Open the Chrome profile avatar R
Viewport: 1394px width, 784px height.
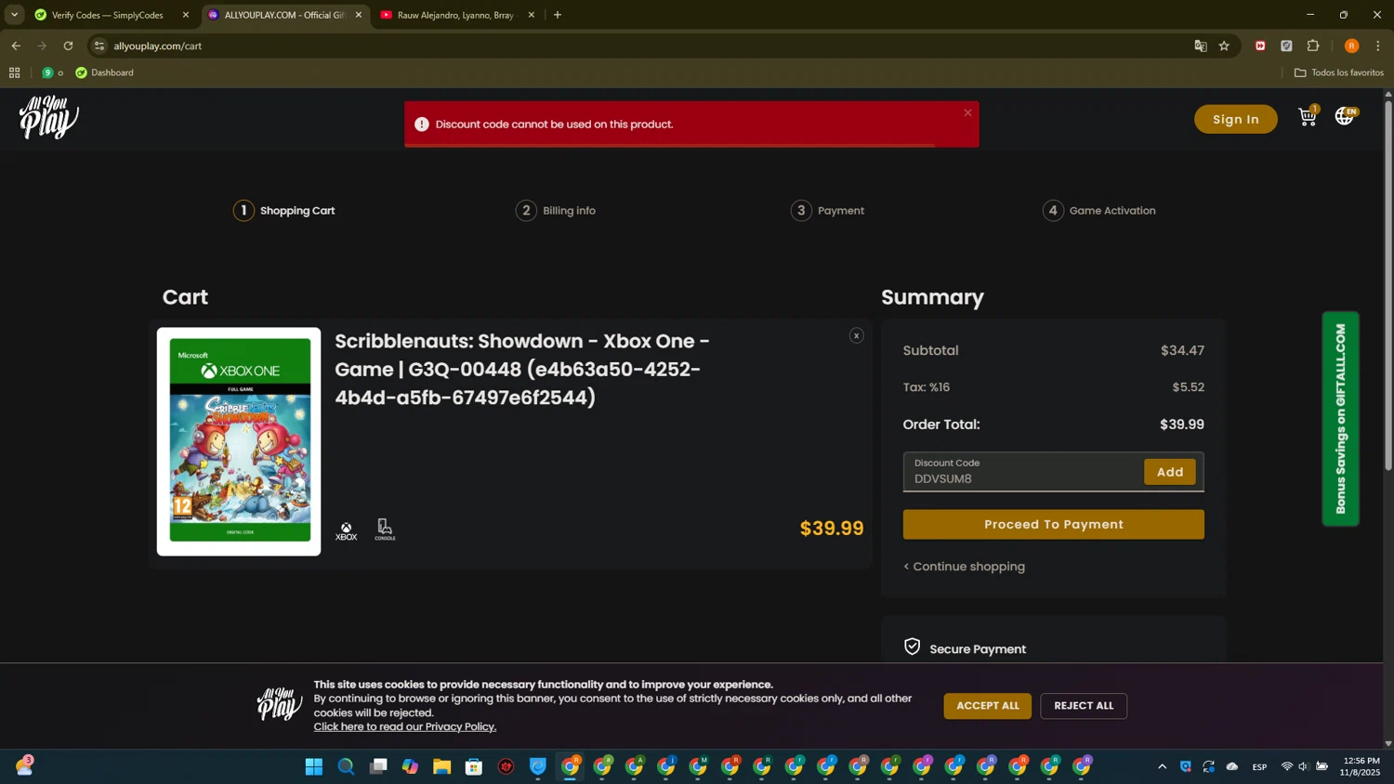(1351, 46)
